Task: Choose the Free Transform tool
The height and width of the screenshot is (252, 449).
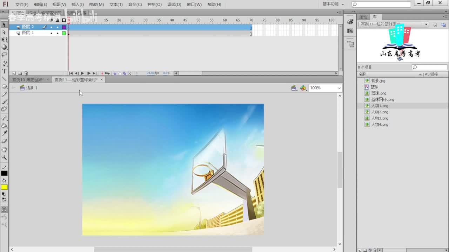Action: (x=4, y=40)
